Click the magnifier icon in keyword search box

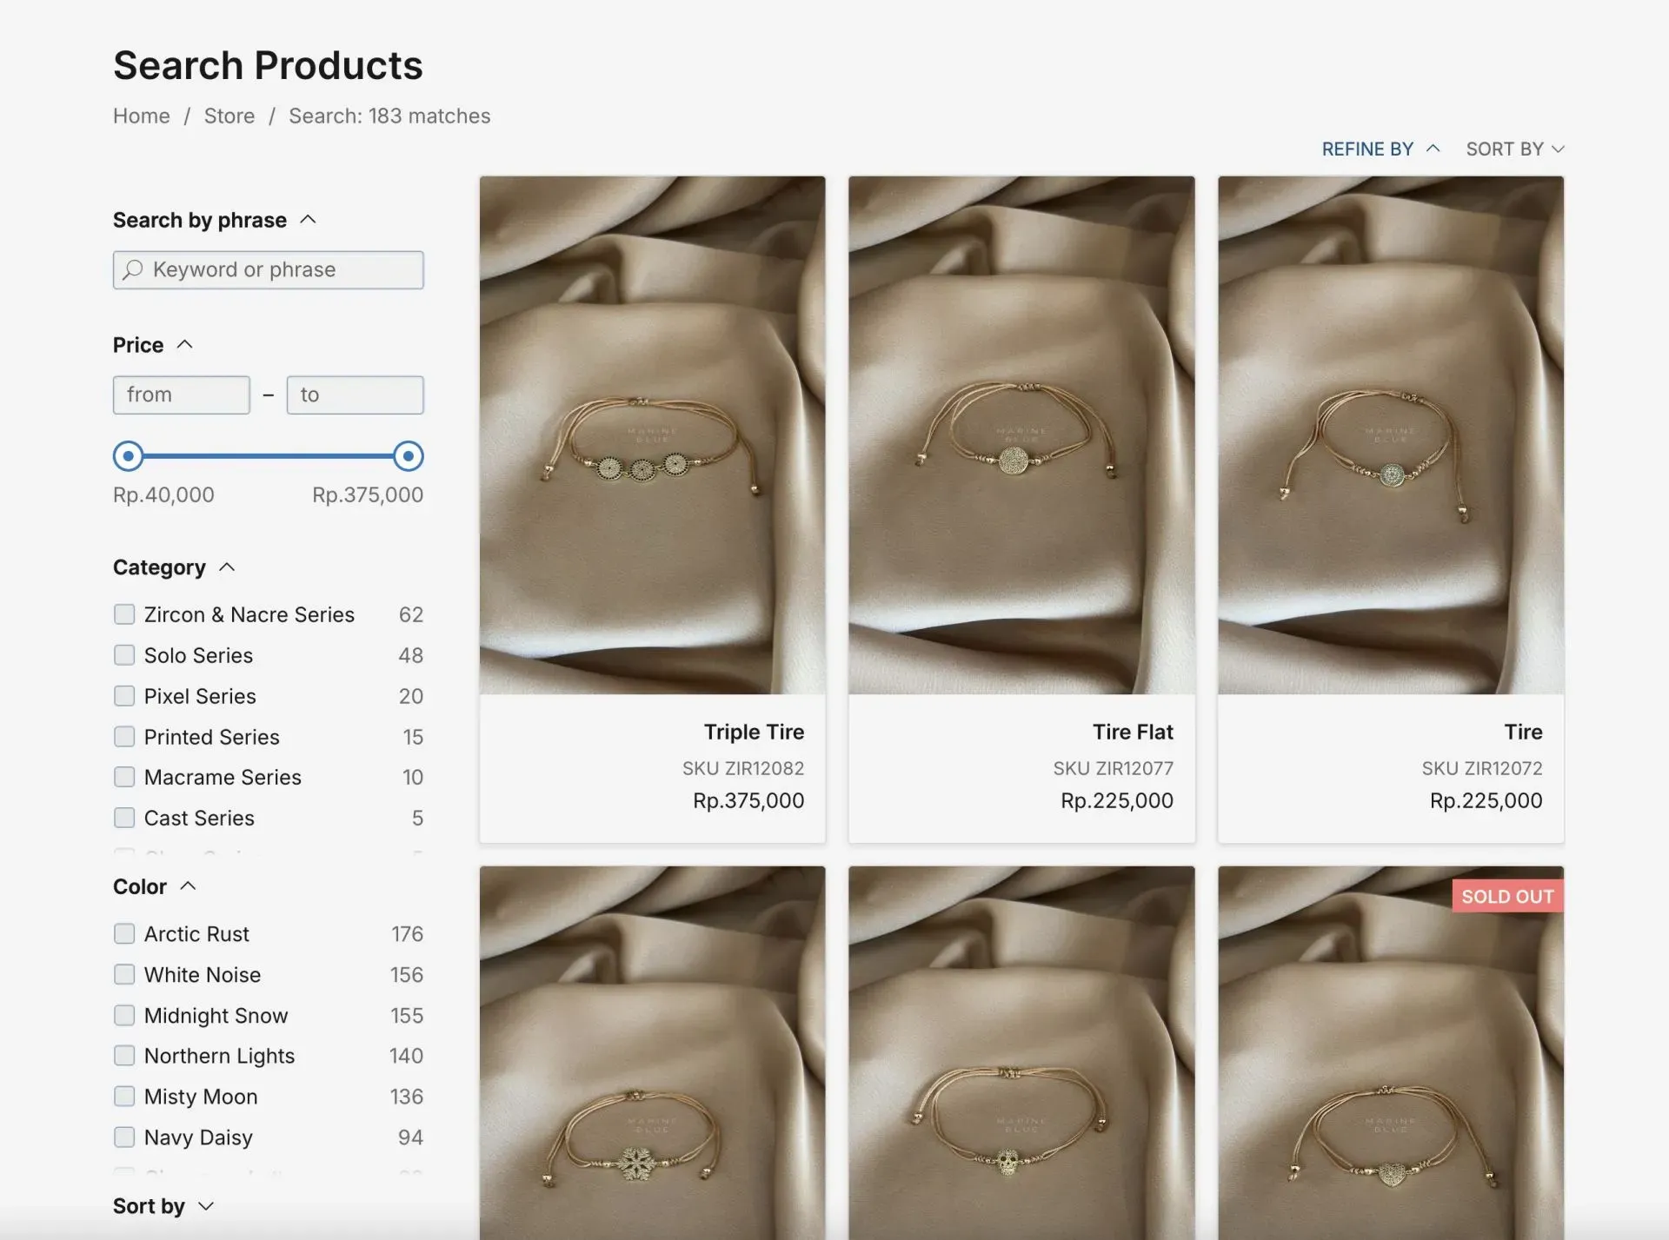(x=132, y=270)
